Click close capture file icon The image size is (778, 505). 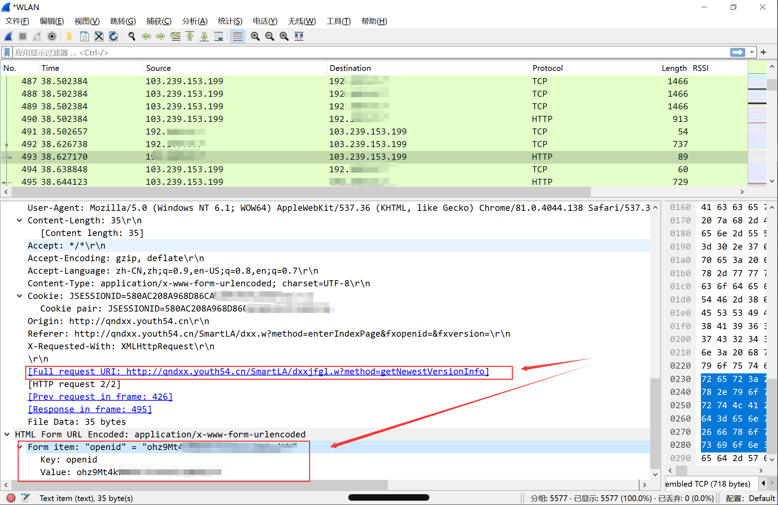[99, 36]
